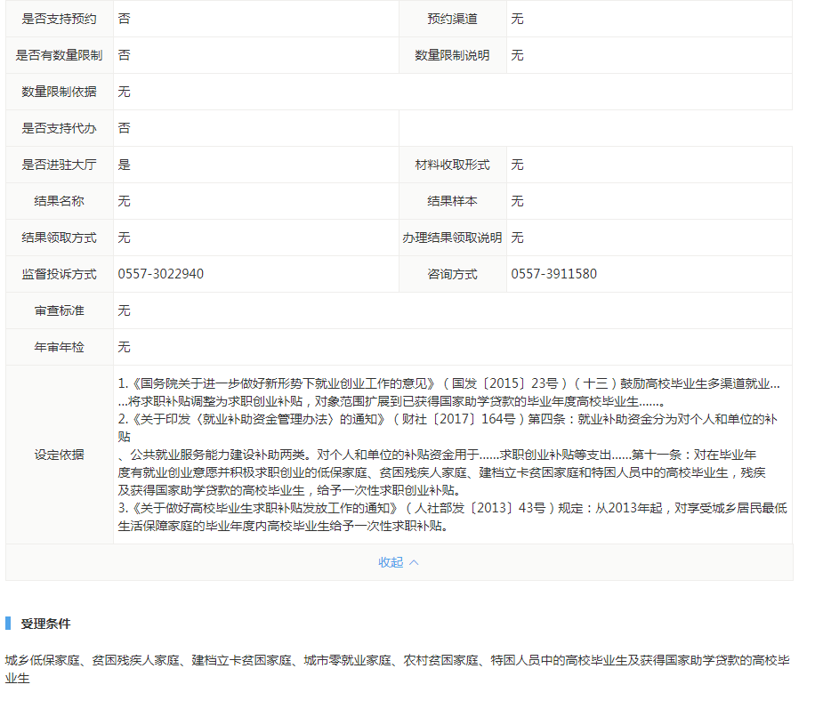Click the 是否有数量限制 label
The image size is (823, 725).
click(59, 55)
